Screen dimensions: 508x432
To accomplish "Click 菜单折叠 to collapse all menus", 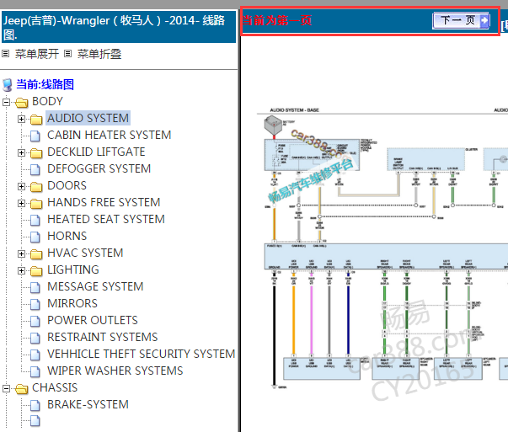I will [99, 54].
